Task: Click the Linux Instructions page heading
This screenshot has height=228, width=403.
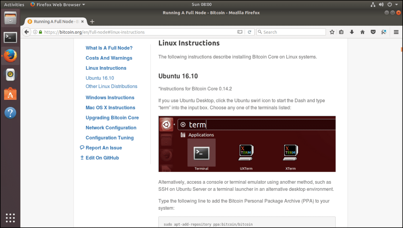Action: click(x=189, y=43)
